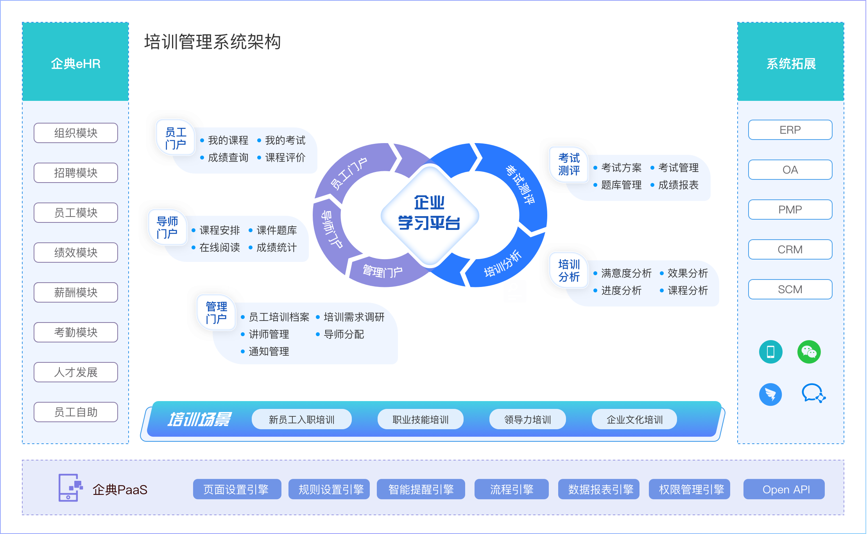
Task: Click the 企典PaaS logo icon
Action: [70, 487]
